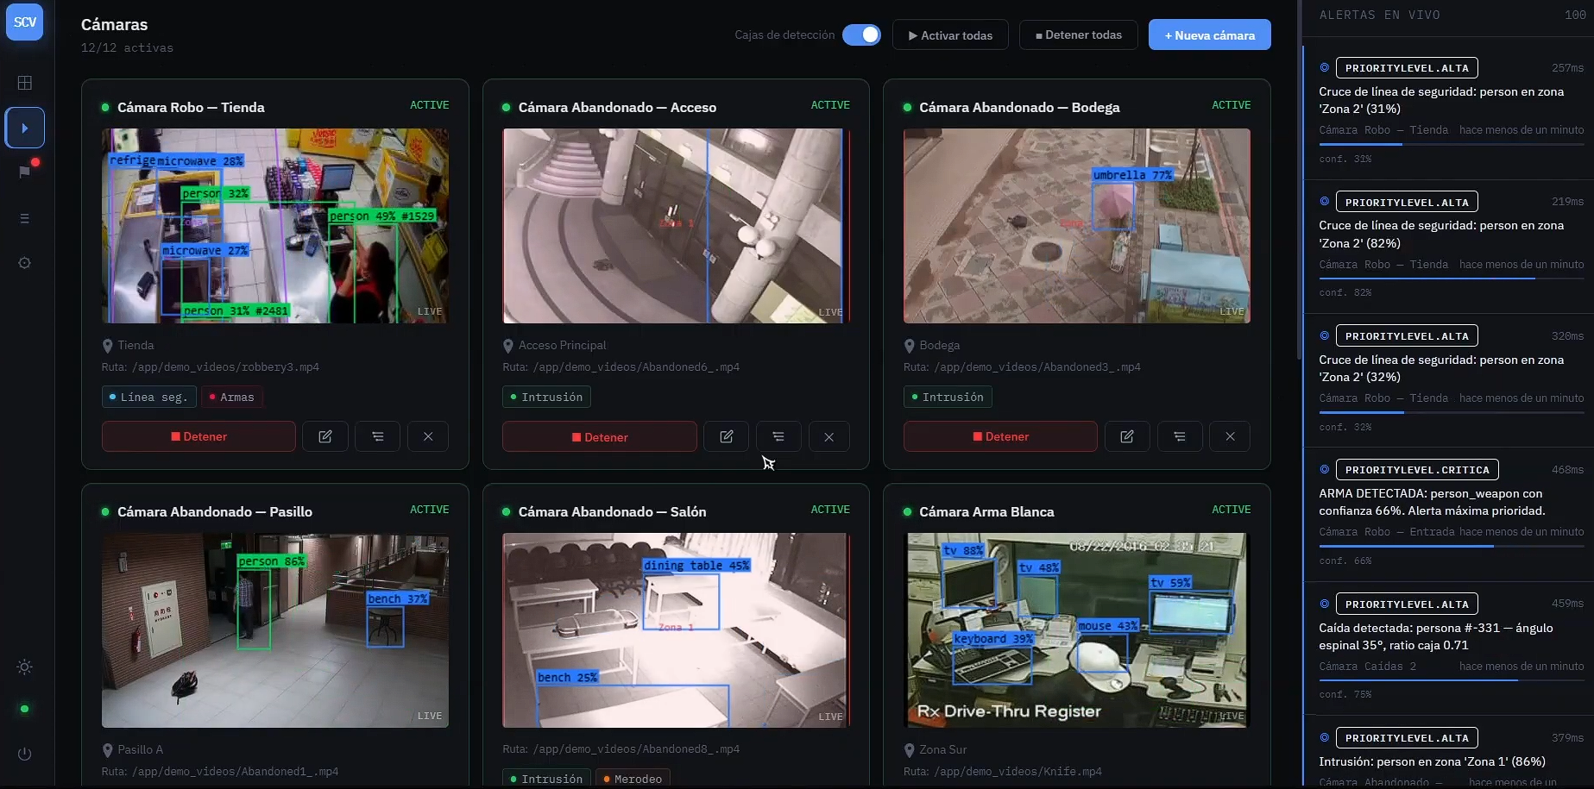Click the alert icon on the 320ms alert
This screenshot has width=1594, height=789.
(1325, 335)
